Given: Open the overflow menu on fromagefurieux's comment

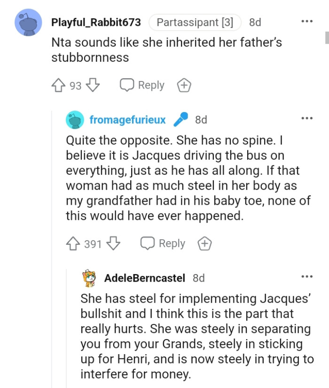Looking at the screenshot, I should tap(307, 118).
